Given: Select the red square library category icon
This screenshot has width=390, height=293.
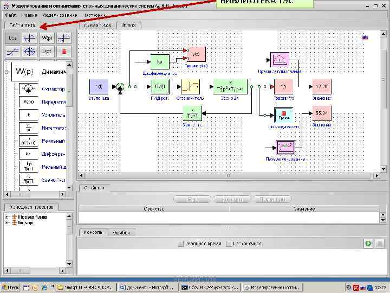Looking at the screenshot, I should [x=64, y=52].
